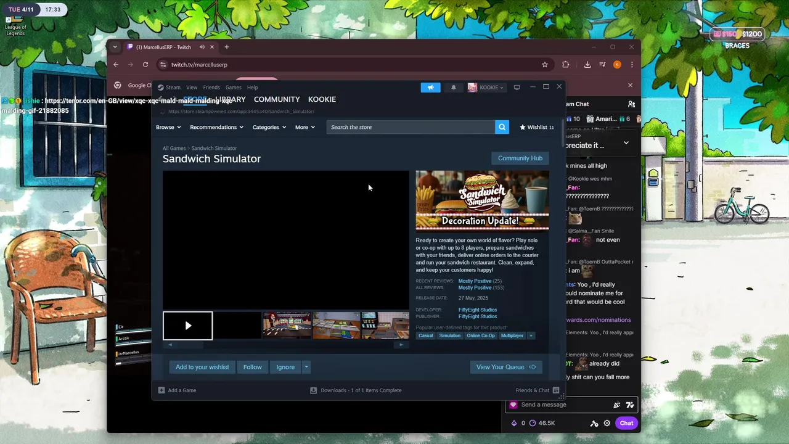This screenshot has height=444, width=789.
Task: Click the Downloads icon in Steam footer
Action: click(313, 390)
